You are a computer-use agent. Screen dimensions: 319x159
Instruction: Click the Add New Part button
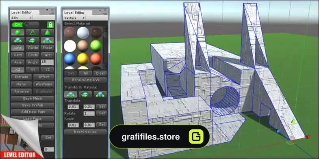33,112
